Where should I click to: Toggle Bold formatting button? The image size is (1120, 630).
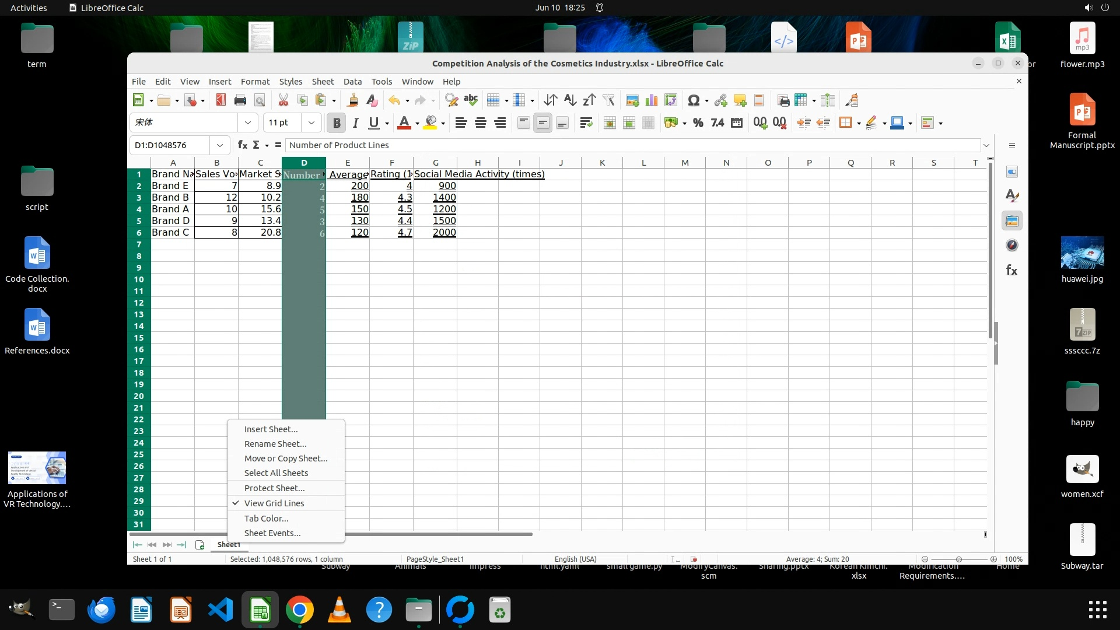pos(336,123)
